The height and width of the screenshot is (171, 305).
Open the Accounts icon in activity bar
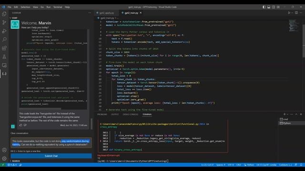pyautogui.click(x=4, y=150)
